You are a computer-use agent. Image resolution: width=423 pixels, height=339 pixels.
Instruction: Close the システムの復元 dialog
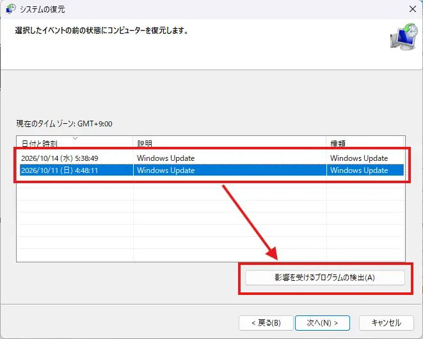point(413,9)
